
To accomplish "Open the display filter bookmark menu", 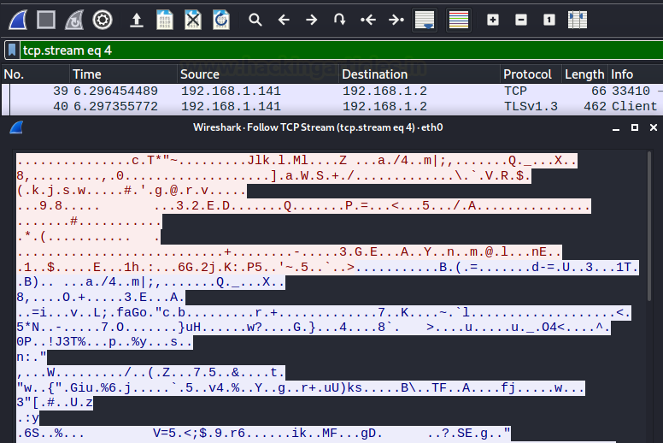I will point(12,50).
